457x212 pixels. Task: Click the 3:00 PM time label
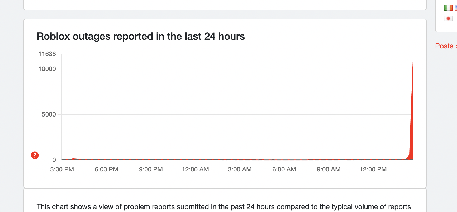point(62,169)
